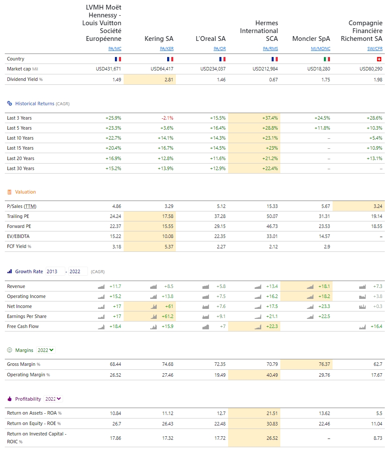Open the PA/RMS ticker link
Screen dimensions: 387x452
[x=270, y=49]
